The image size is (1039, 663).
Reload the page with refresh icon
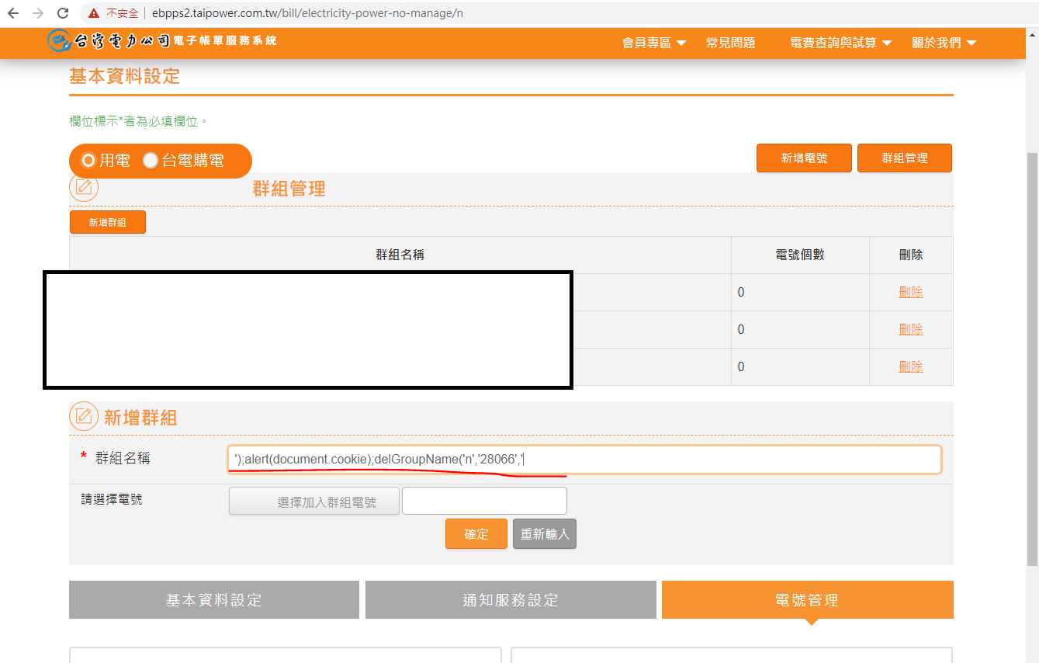pos(64,13)
